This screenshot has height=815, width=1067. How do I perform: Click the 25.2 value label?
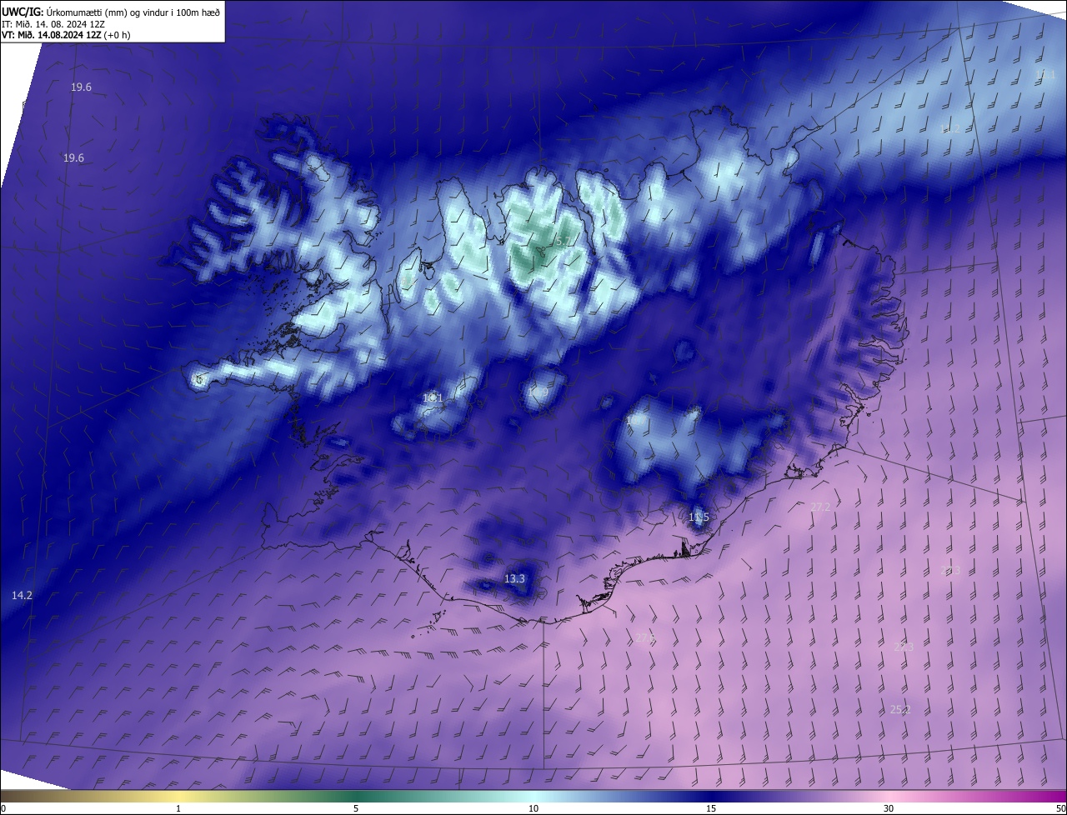tap(900, 709)
